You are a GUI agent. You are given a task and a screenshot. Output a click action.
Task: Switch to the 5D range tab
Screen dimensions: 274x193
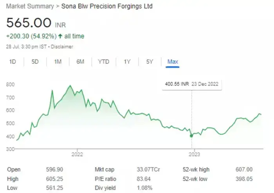coord(35,62)
